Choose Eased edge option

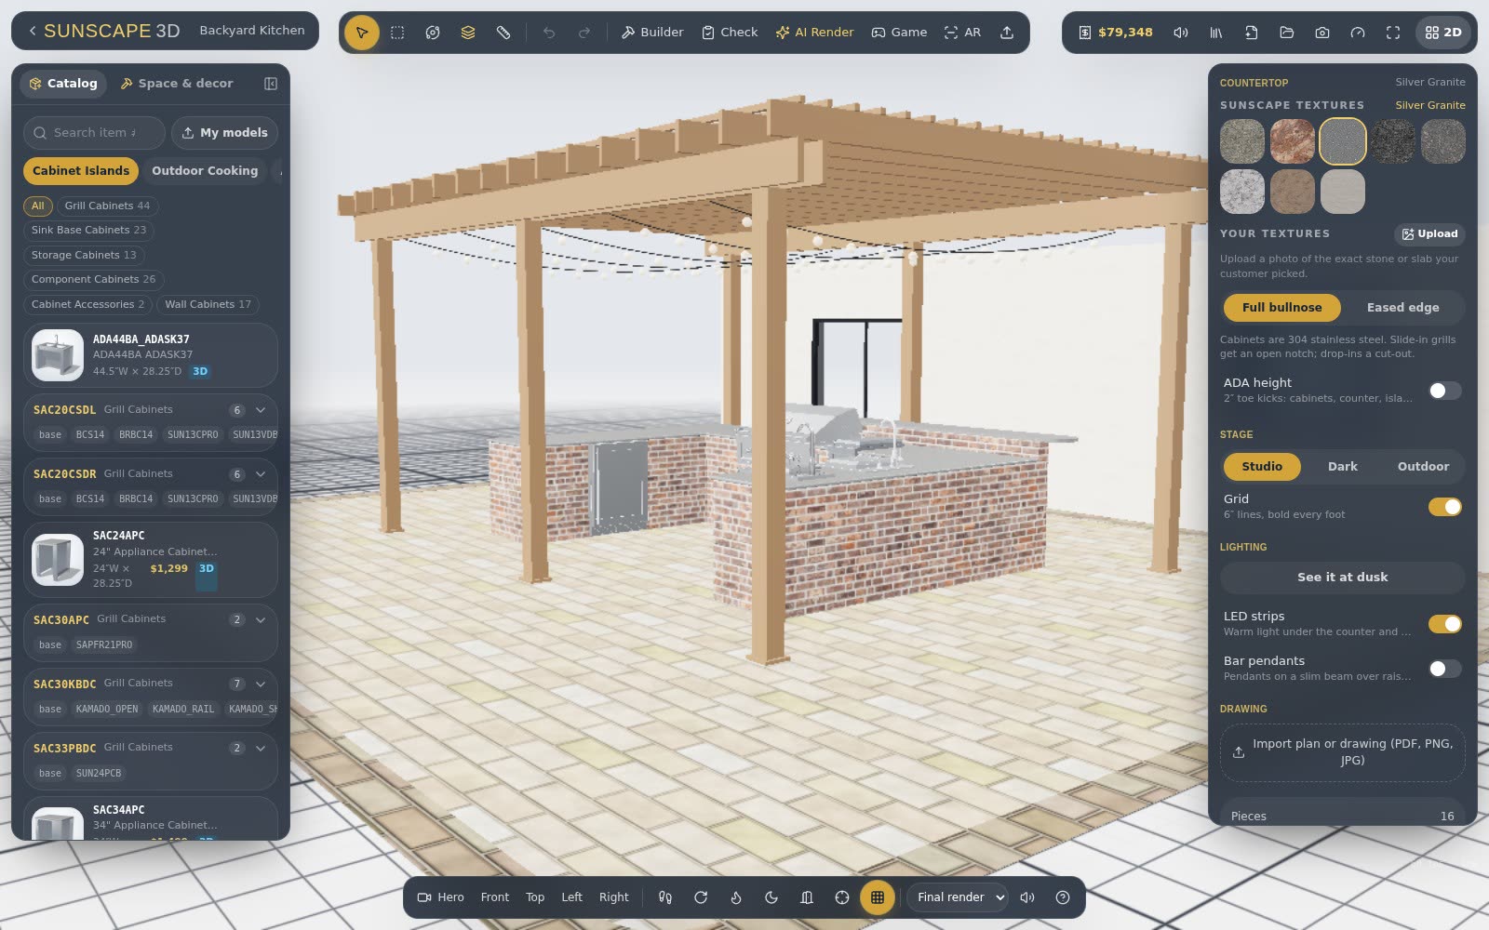[x=1402, y=308]
